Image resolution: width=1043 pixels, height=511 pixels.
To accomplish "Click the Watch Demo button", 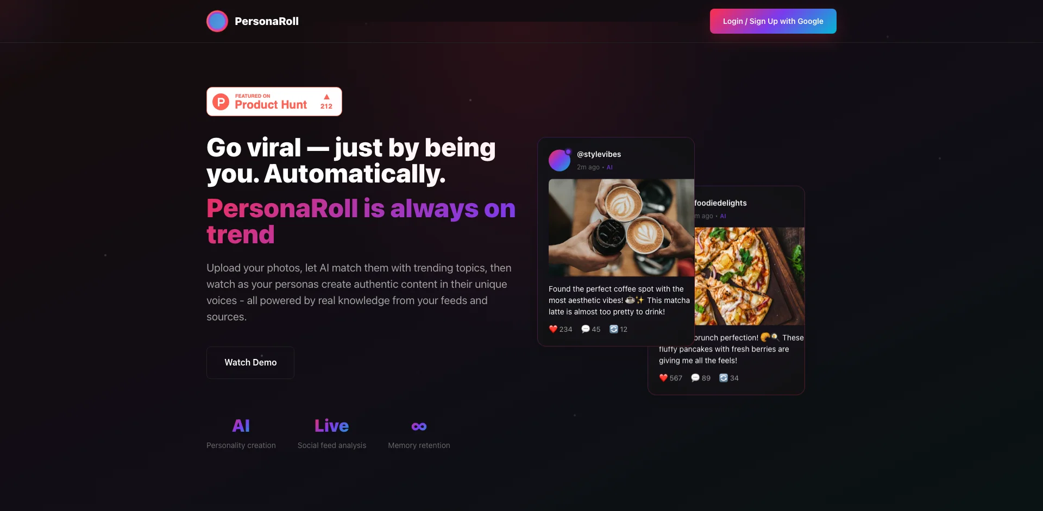I will (x=250, y=363).
